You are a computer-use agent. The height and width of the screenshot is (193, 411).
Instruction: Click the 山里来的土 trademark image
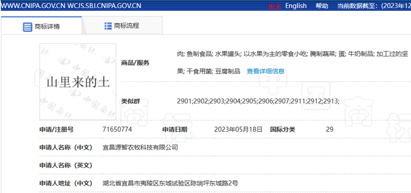pyautogui.click(x=78, y=81)
